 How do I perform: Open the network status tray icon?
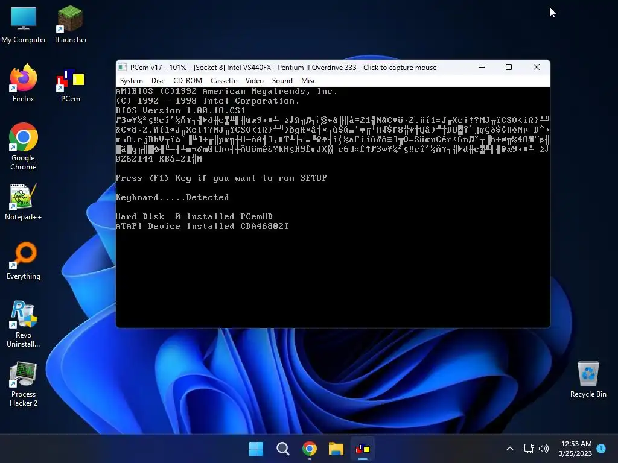pos(529,449)
